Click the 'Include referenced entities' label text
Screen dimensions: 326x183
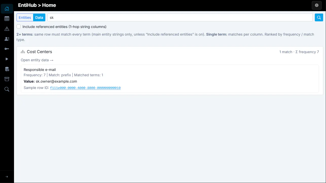click(x=64, y=27)
